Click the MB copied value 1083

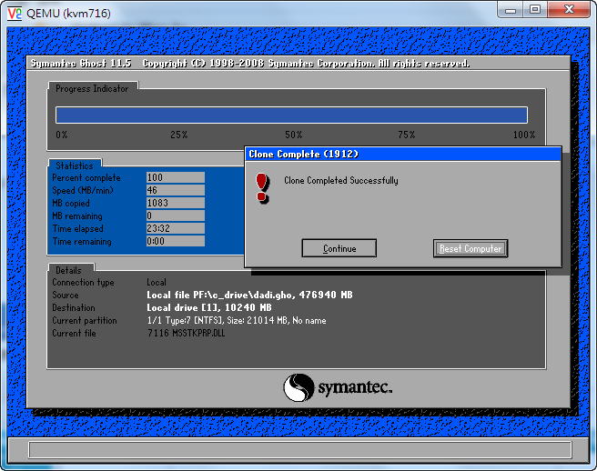click(175, 203)
